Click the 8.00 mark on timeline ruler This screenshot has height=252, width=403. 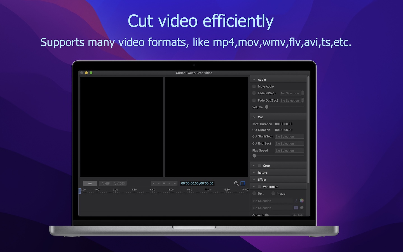click(x=171, y=190)
